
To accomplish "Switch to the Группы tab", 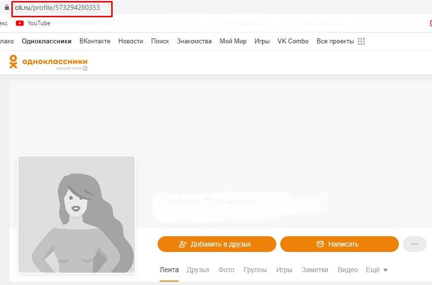I will tap(255, 270).
